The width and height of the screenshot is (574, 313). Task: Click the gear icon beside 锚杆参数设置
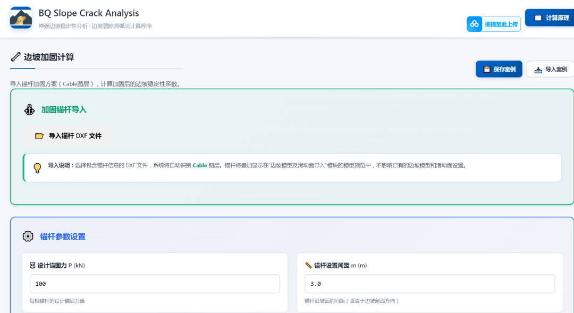coord(28,236)
